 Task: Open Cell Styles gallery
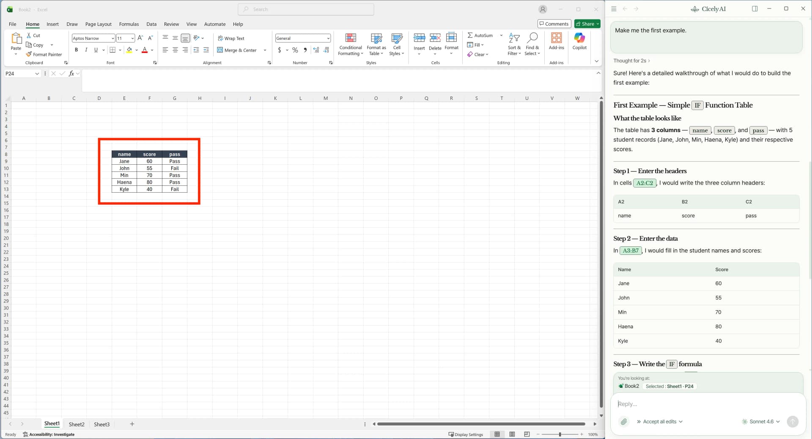coord(396,44)
